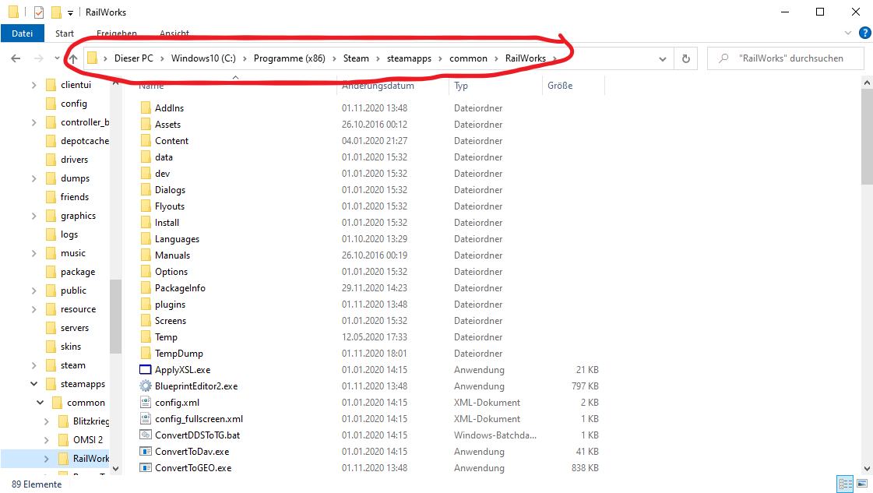
Task: Open the Datei menu
Action: 23,33
